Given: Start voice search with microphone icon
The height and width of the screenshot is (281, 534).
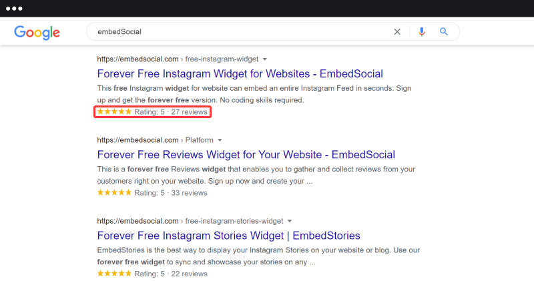Looking at the screenshot, I should coord(421,31).
